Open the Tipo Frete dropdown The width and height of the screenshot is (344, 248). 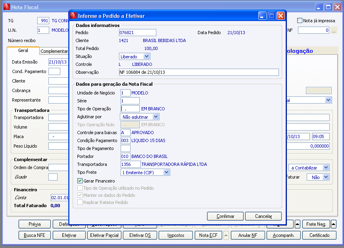(x=167, y=172)
